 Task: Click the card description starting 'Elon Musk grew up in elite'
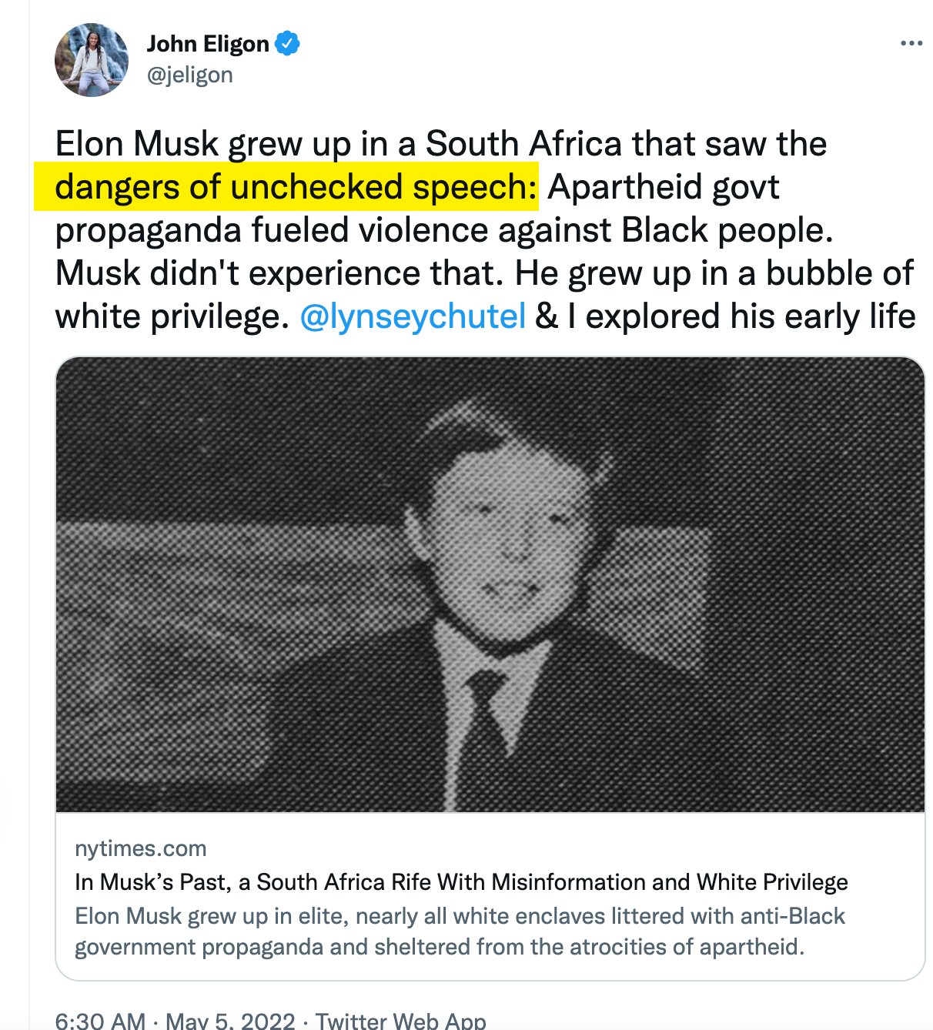click(x=460, y=931)
